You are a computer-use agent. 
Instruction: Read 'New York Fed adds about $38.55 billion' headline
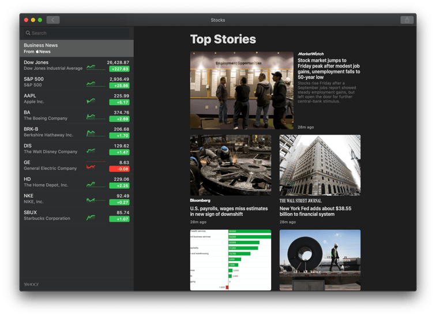[315, 211]
